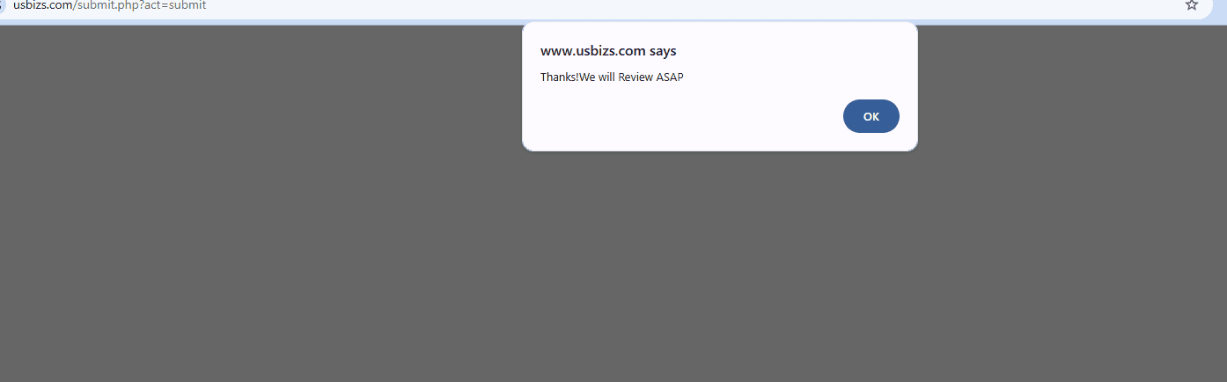This screenshot has height=382, width=1227.
Task: Click 'submit.php?act=submit' path in address bar
Action: [141, 5]
